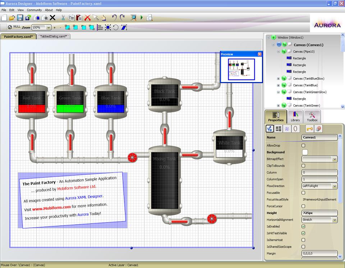Screen dimensions: 345x268
Task: Toggle the IsSharedSizeScope checkbox
Action: (x=303, y=247)
